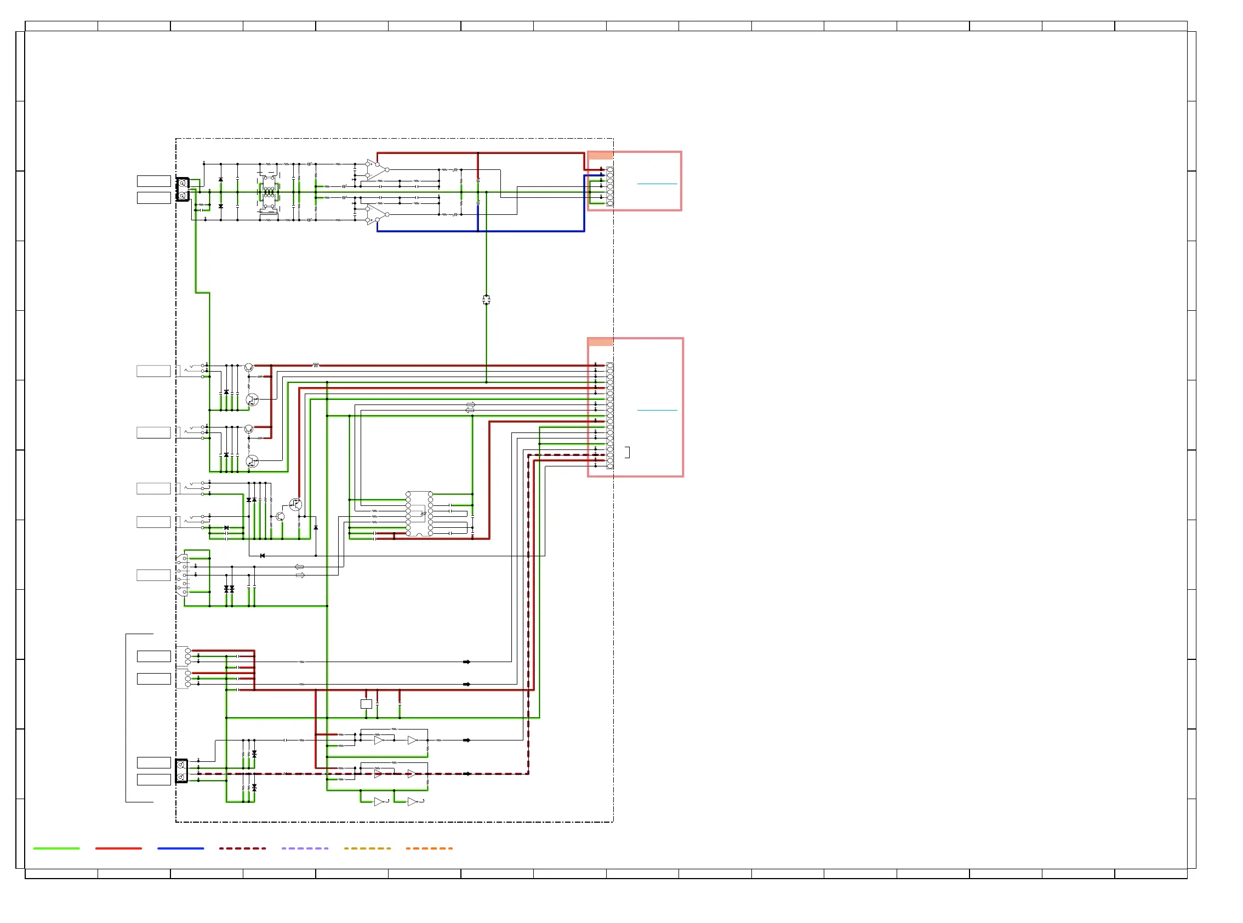Open the blue underlined link in upper pink box
This screenshot has height=923, width=1243.
pos(657,183)
